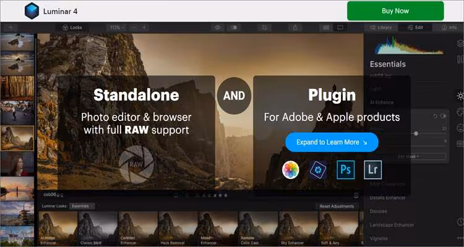Zoom out with the minus button
Viewport: 464px width, 247px height.
(134, 27)
